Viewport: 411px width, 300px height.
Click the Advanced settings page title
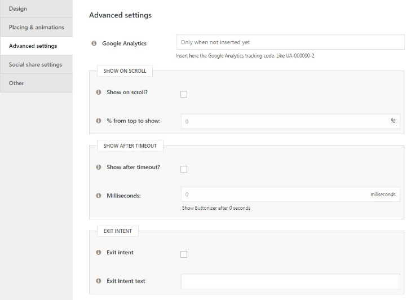[x=120, y=15]
